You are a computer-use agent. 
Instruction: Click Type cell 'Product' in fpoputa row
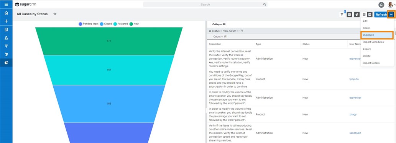[260, 79]
